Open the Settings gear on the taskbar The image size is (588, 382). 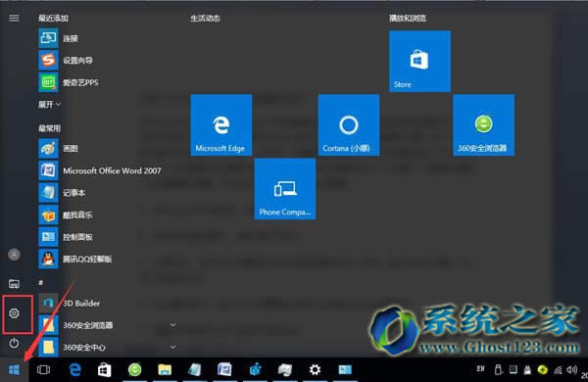[315, 370]
